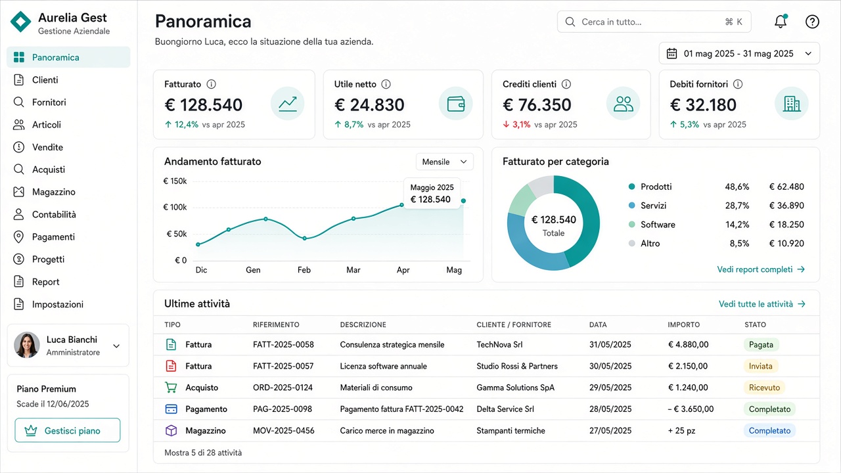Open the Report section in the sidebar

click(68, 282)
